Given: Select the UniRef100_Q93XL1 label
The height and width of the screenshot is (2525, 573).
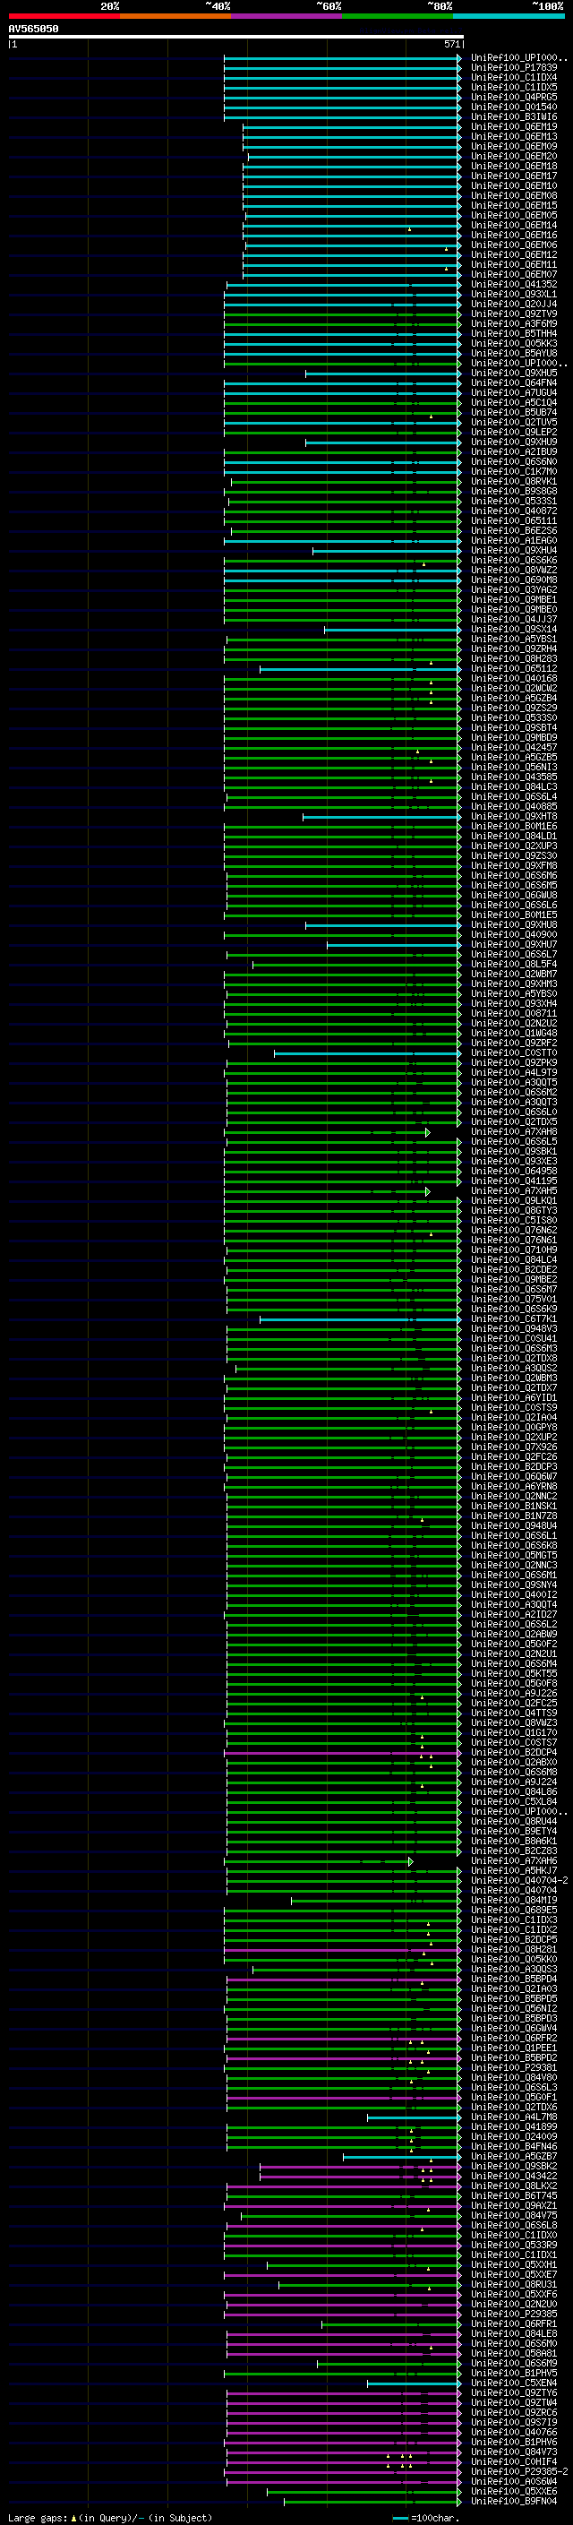Looking at the screenshot, I should [x=513, y=294].
